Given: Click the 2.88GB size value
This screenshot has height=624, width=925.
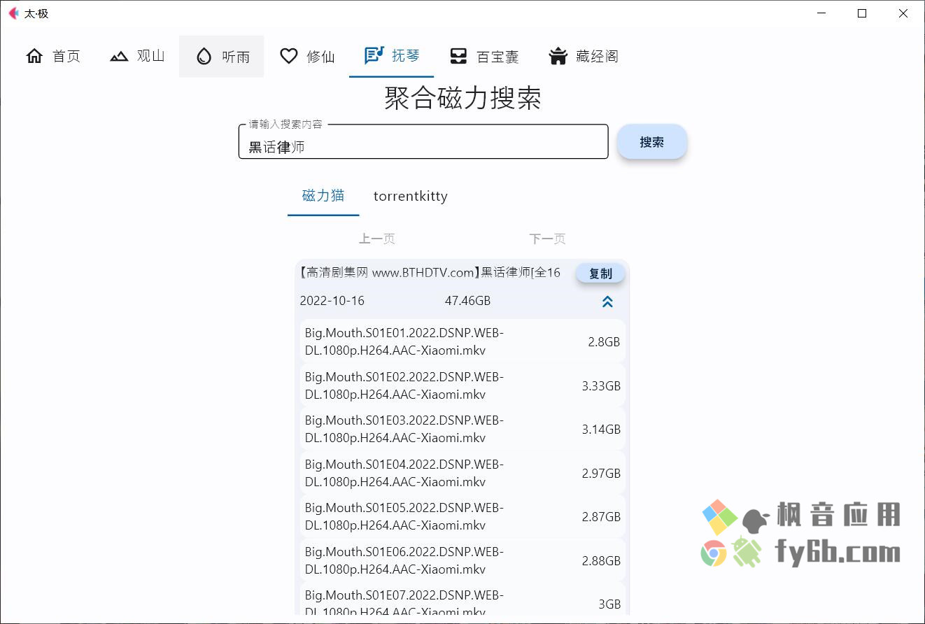Looking at the screenshot, I should (x=601, y=561).
